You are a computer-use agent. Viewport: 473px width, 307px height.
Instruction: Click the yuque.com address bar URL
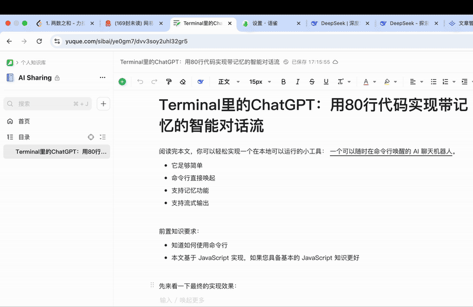[x=127, y=41]
